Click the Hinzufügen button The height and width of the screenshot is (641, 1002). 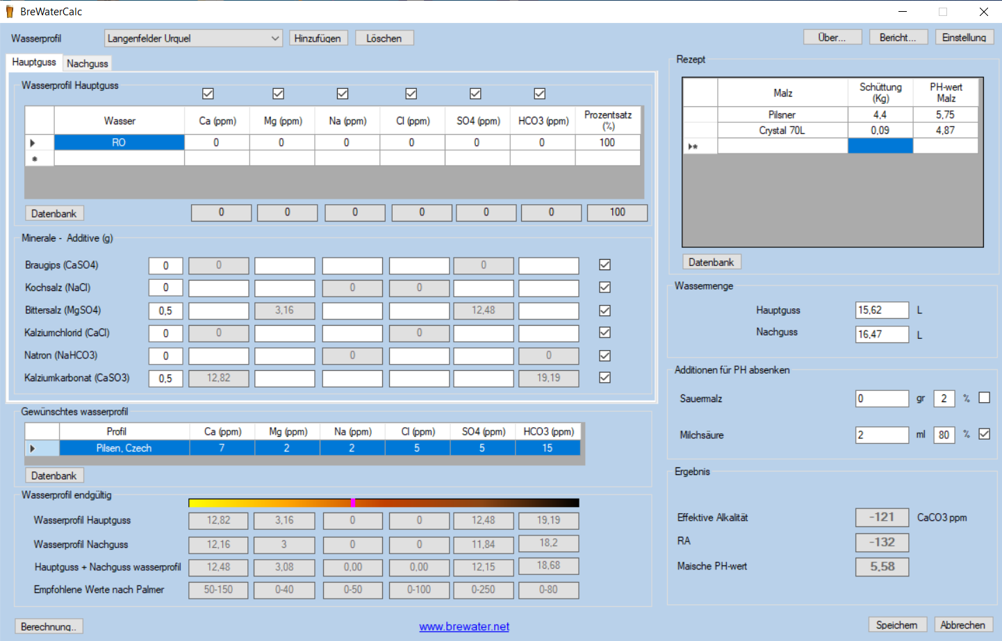[x=317, y=38]
